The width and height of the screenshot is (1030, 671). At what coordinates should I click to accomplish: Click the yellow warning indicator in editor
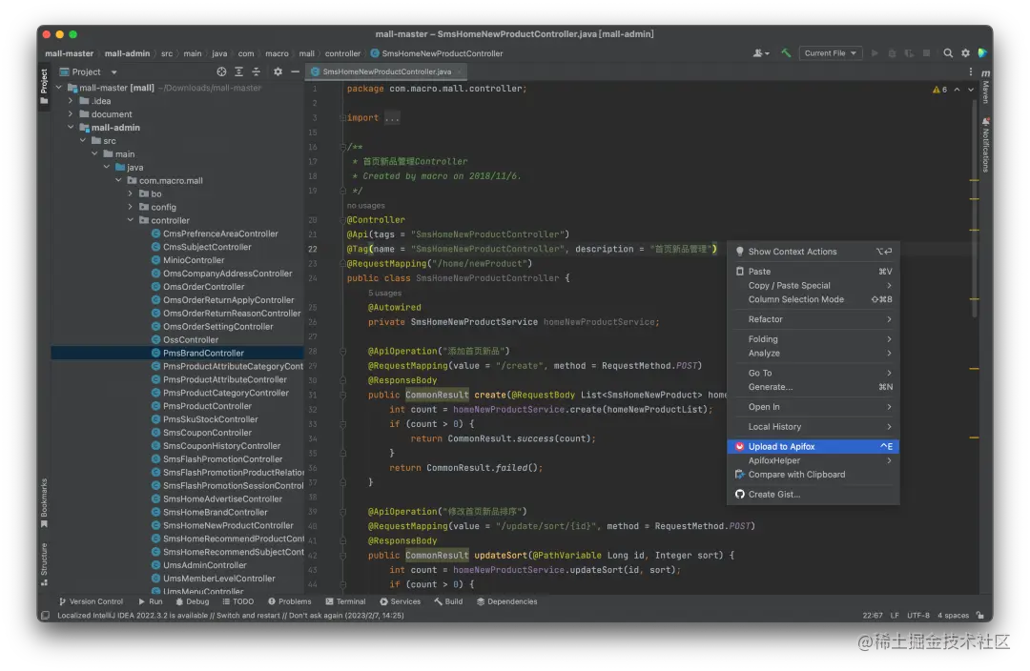pos(937,89)
